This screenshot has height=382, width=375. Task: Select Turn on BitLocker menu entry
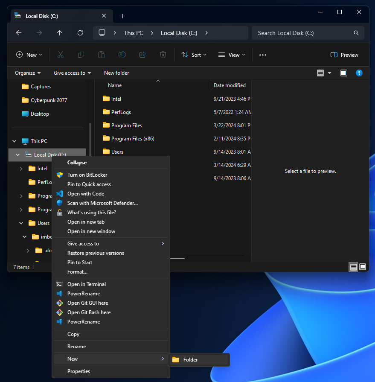click(x=87, y=175)
